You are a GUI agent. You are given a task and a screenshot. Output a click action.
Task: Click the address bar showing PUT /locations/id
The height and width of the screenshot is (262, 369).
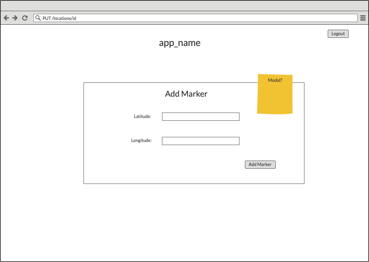click(195, 18)
